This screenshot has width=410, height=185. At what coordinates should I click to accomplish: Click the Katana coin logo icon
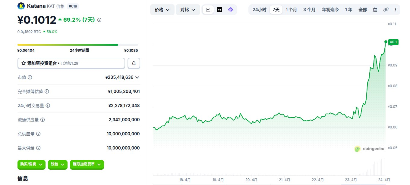tap(21, 6)
